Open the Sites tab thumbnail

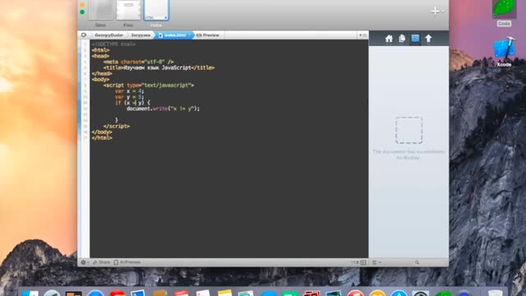(100, 13)
